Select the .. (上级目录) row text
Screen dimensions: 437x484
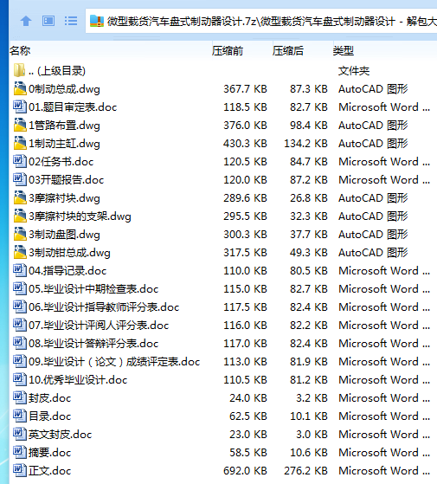coord(57,71)
